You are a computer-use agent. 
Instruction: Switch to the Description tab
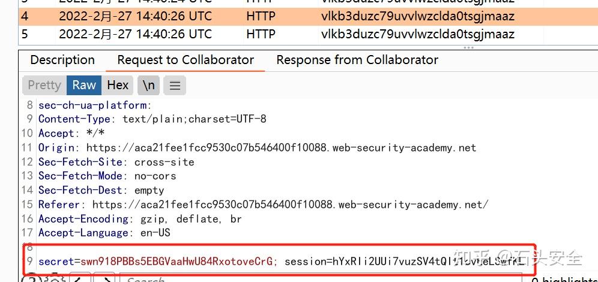[x=62, y=60]
